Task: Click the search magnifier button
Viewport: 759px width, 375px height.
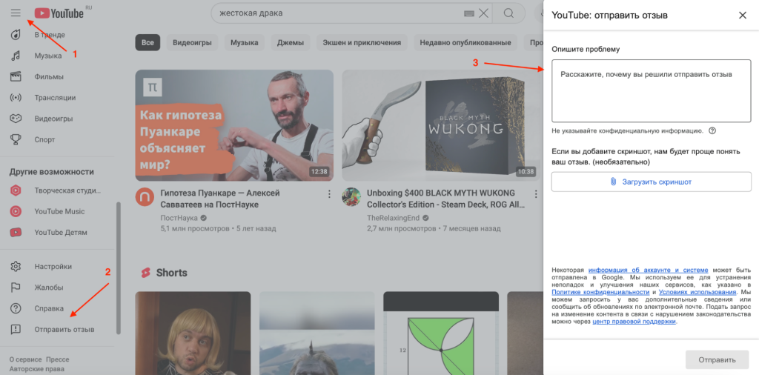Action: click(x=508, y=13)
